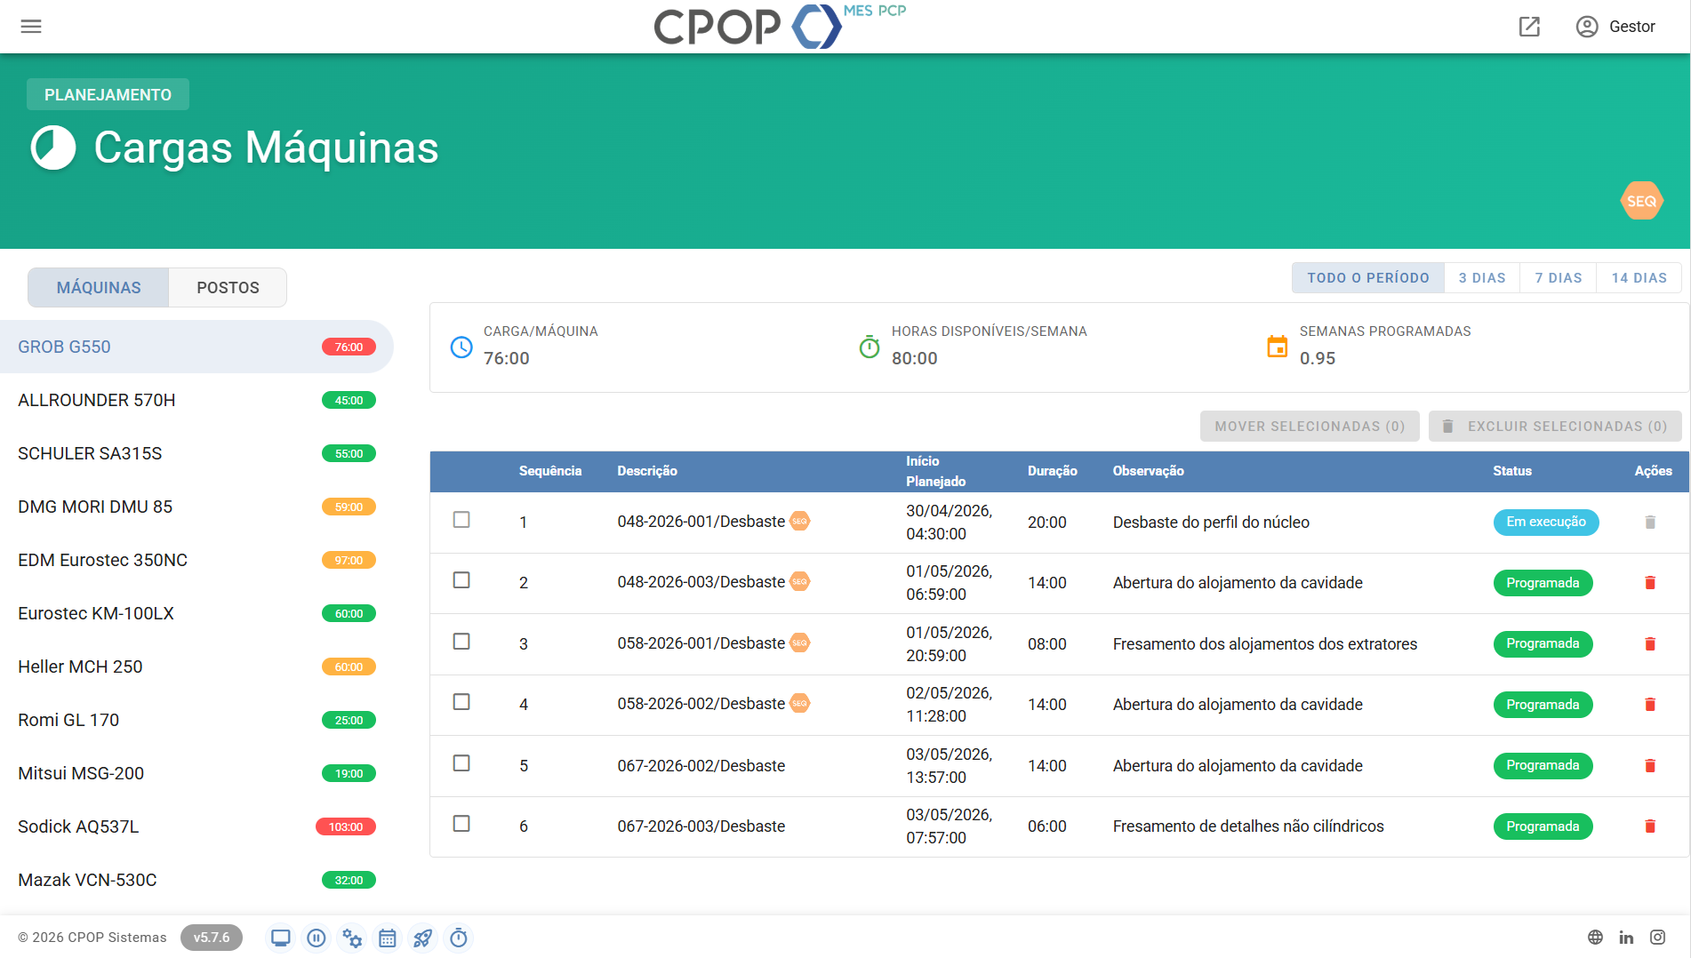
Task: Delete the 048-2026-003/Desbaste row
Action: 1650,583
